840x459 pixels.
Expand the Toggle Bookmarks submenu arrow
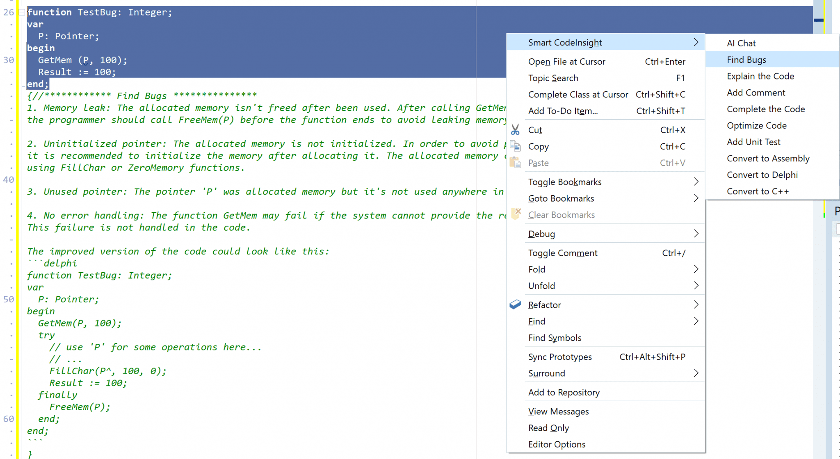696,182
